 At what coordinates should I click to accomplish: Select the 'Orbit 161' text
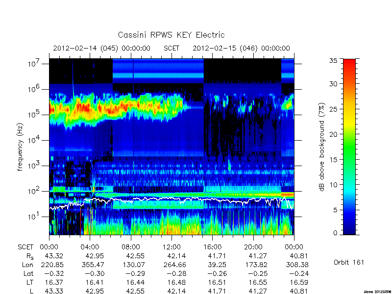(349, 262)
